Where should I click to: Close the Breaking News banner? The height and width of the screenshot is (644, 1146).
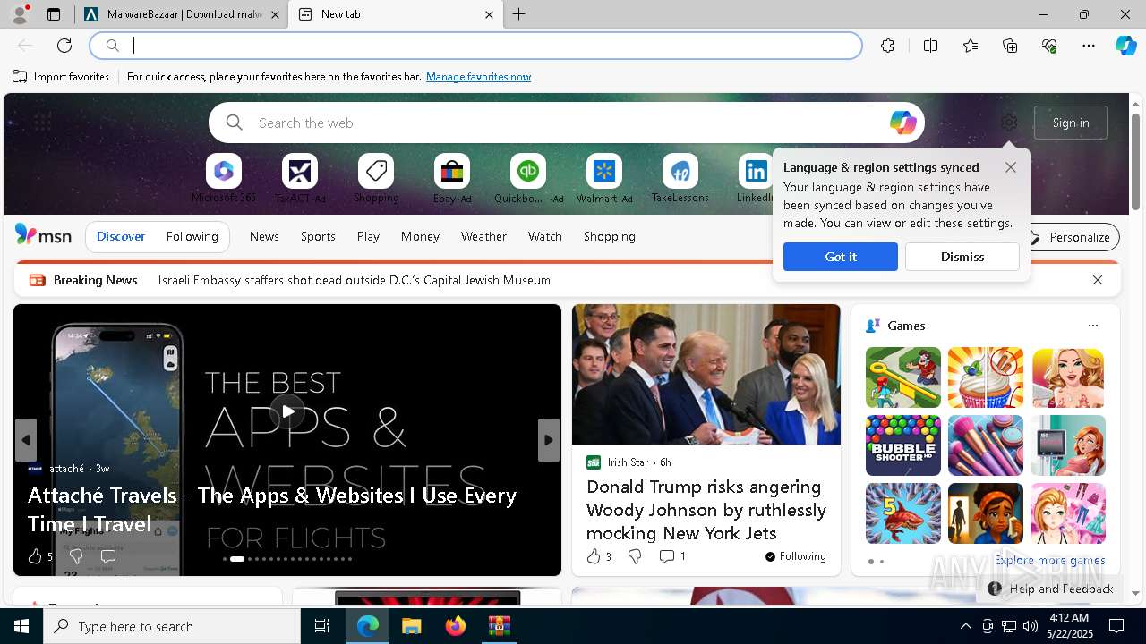[1098, 280]
